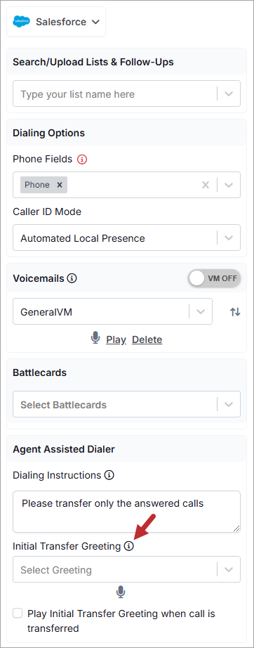
Task: Click the greeting microphone record icon
Action: click(121, 592)
